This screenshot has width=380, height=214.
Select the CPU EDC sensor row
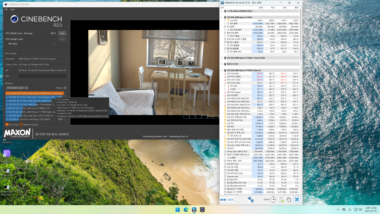pos(261,127)
